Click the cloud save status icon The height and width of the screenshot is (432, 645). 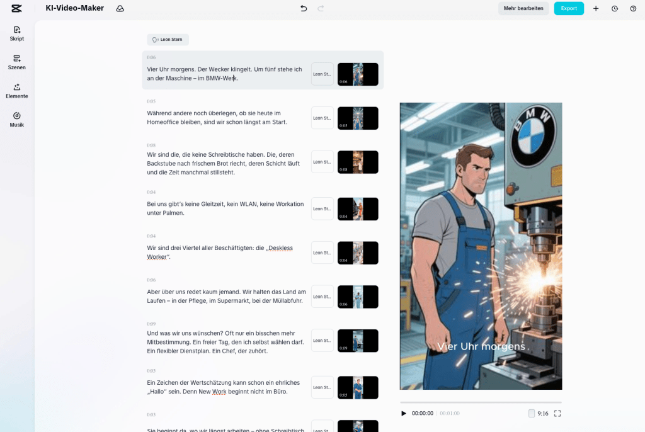(120, 8)
